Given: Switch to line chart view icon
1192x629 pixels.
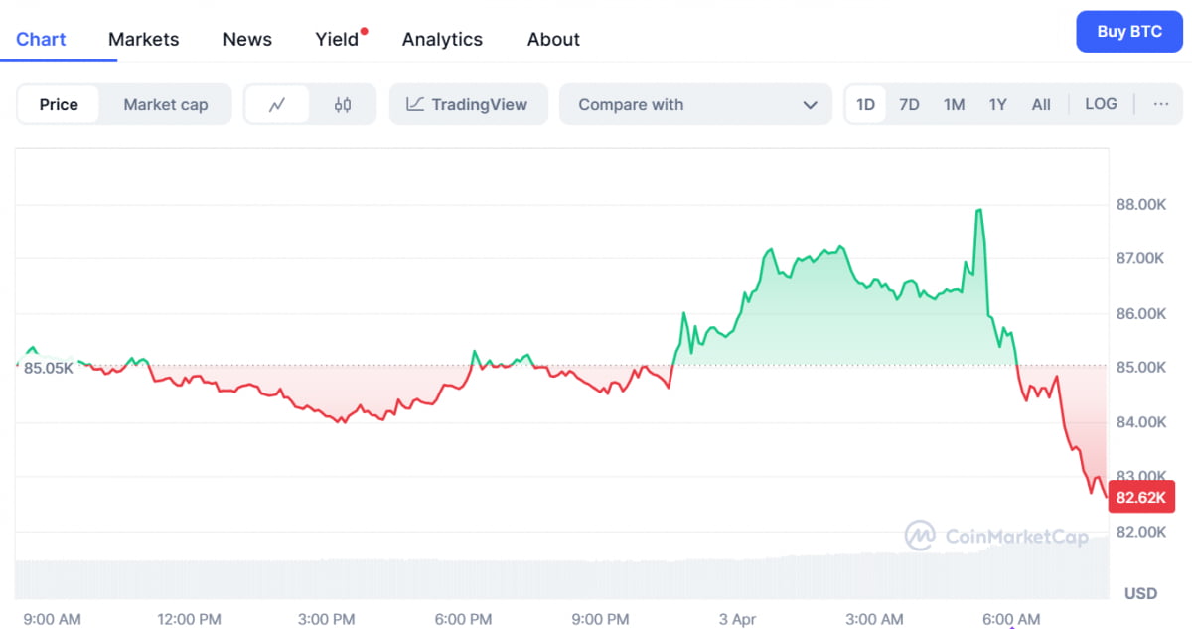Looking at the screenshot, I should click(277, 105).
